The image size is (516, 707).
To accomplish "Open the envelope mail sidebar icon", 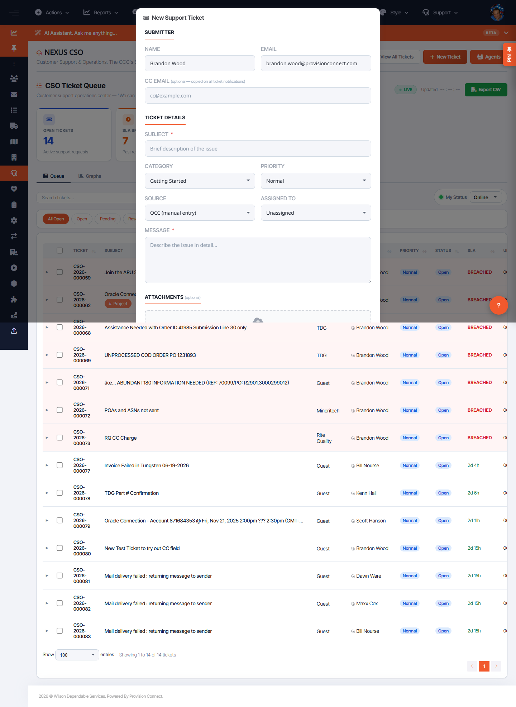I will (x=14, y=94).
